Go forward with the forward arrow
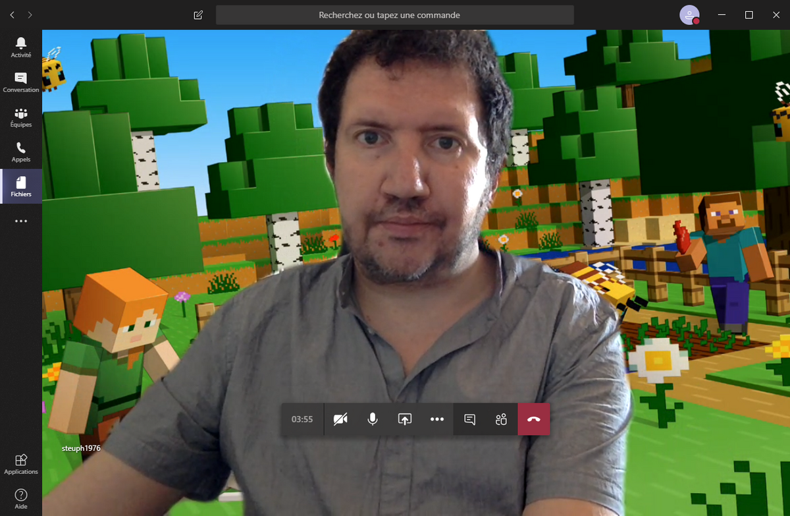 click(x=30, y=14)
